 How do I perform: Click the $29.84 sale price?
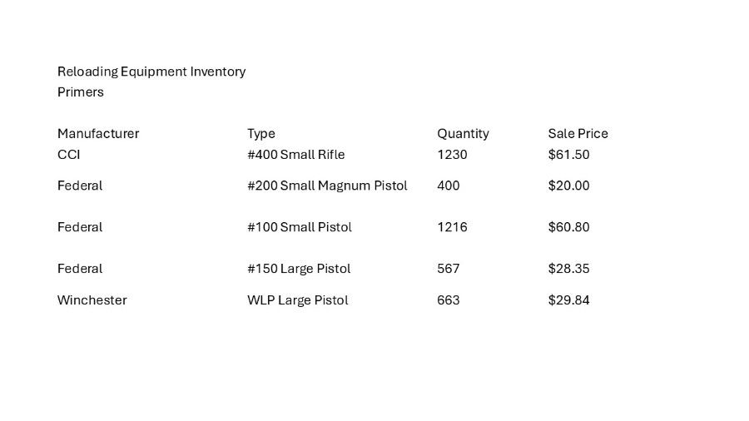tap(568, 300)
